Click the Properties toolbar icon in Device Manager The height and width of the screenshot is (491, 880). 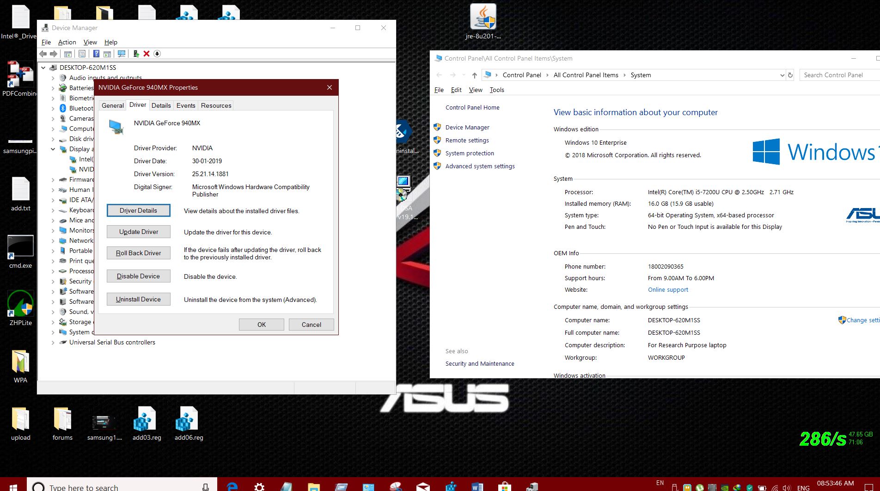82,54
